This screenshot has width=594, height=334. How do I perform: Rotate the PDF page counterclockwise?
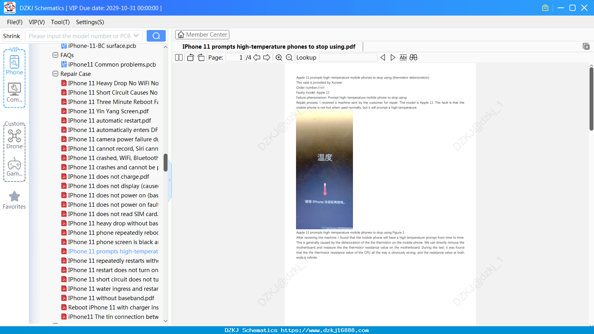(x=190, y=58)
